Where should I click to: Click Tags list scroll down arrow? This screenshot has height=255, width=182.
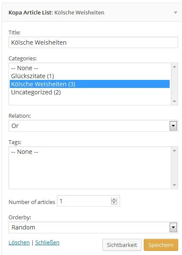coord(174,185)
